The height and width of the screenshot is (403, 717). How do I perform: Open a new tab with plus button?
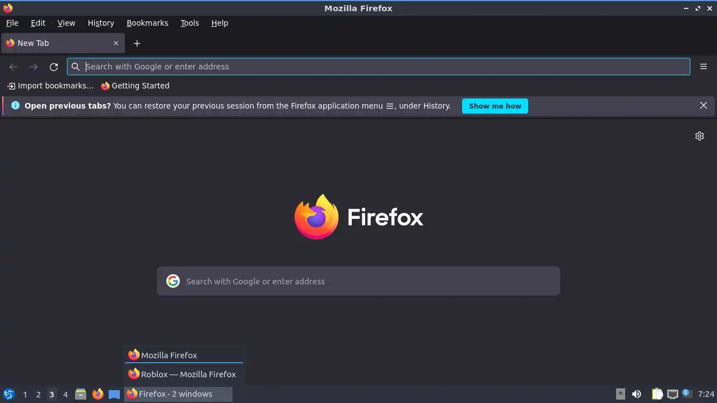tap(137, 43)
